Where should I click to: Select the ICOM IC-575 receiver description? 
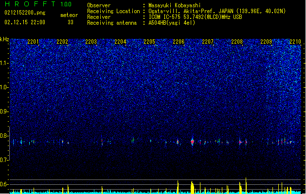point(196,17)
